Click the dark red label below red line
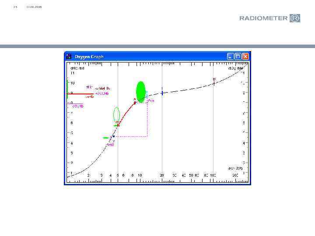The image size is (315, 236). 89,97
